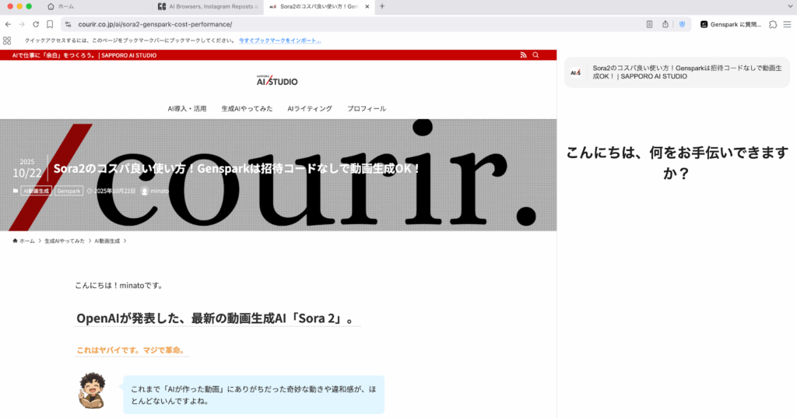This screenshot has height=418, width=797.
Task: Click the プロフィール navigation link
Action: pyautogui.click(x=367, y=108)
